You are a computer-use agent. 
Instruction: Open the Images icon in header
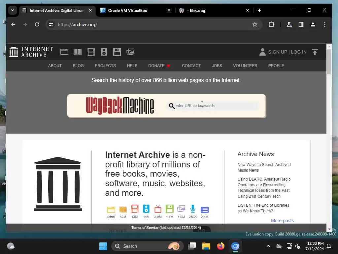coord(130,52)
